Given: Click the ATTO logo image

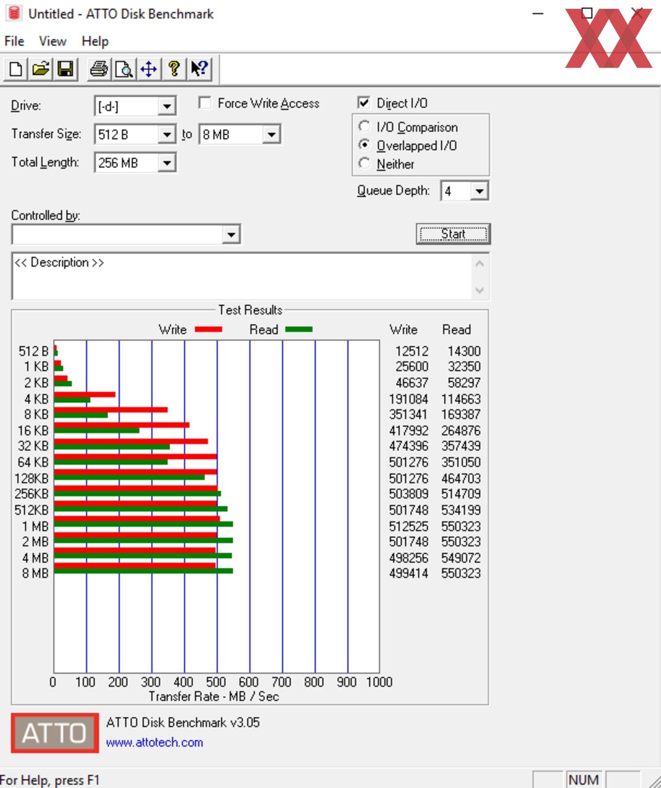Looking at the screenshot, I should 55,733.
